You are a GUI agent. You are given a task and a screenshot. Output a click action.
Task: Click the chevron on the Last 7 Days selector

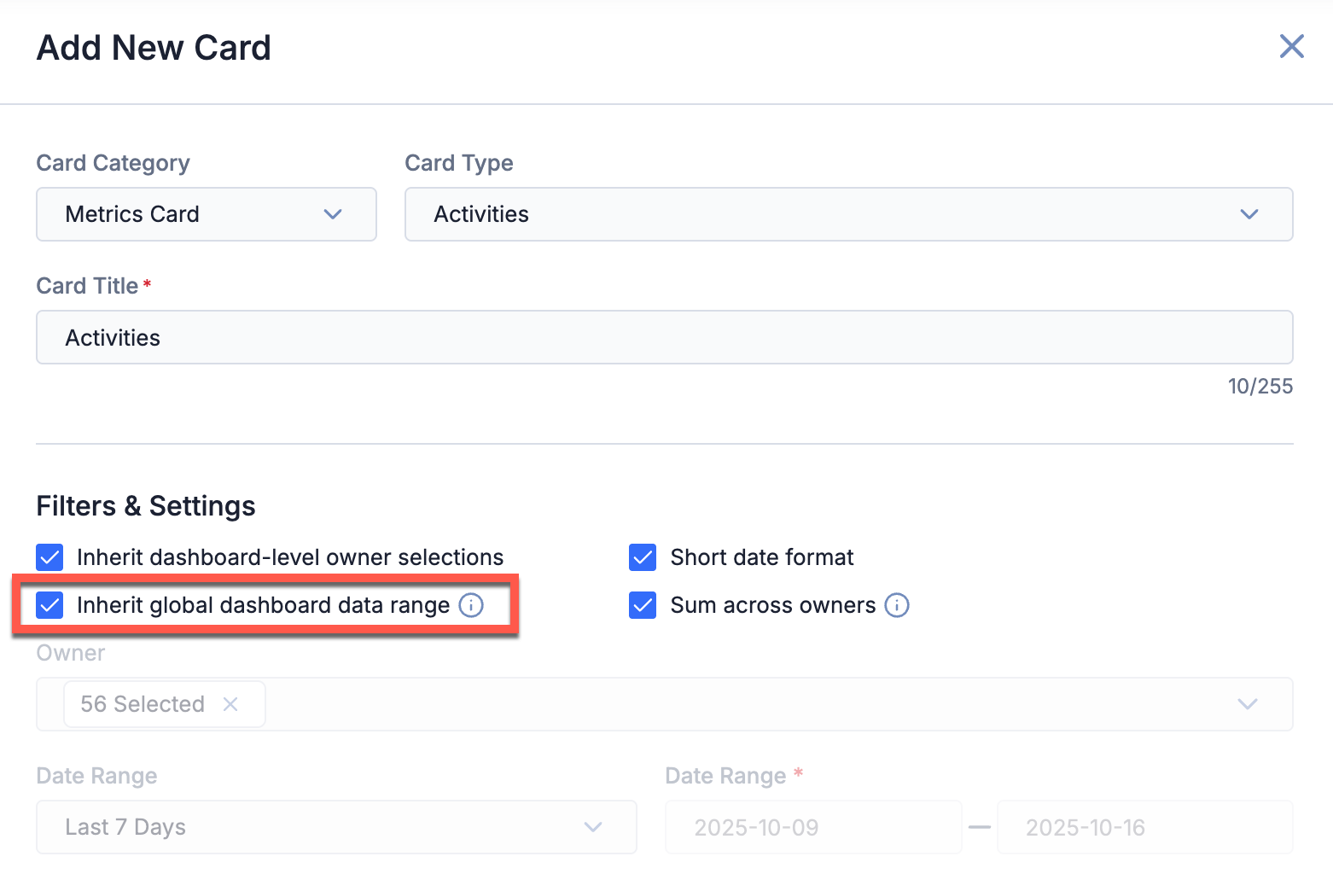(592, 827)
